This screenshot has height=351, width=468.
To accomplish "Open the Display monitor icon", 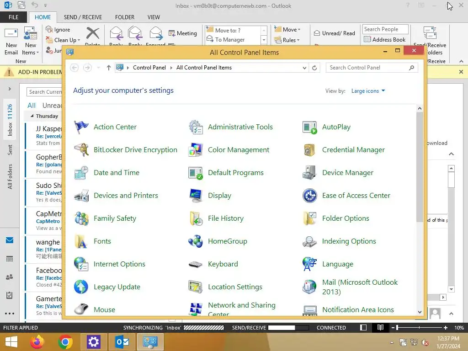I will tap(196, 196).
